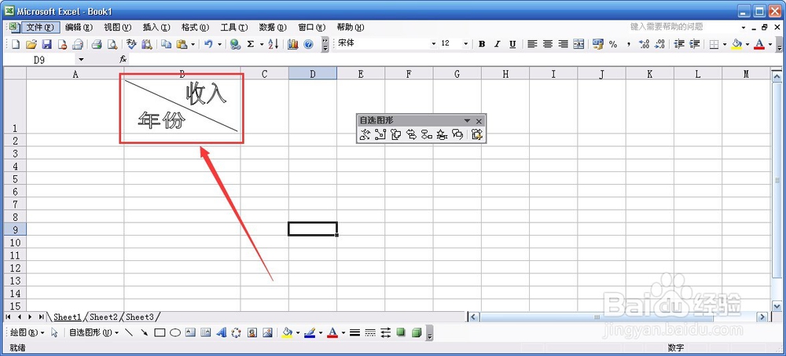Increase indent in the formatting toolbar
The image size is (786, 356).
click(694, 44)
